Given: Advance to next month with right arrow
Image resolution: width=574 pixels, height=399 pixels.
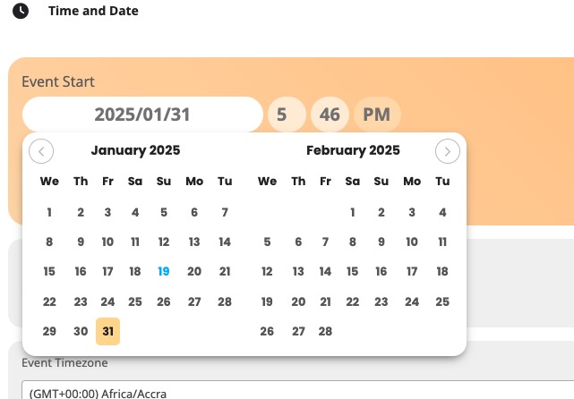Looking at the screenshot, I should 448,151.
